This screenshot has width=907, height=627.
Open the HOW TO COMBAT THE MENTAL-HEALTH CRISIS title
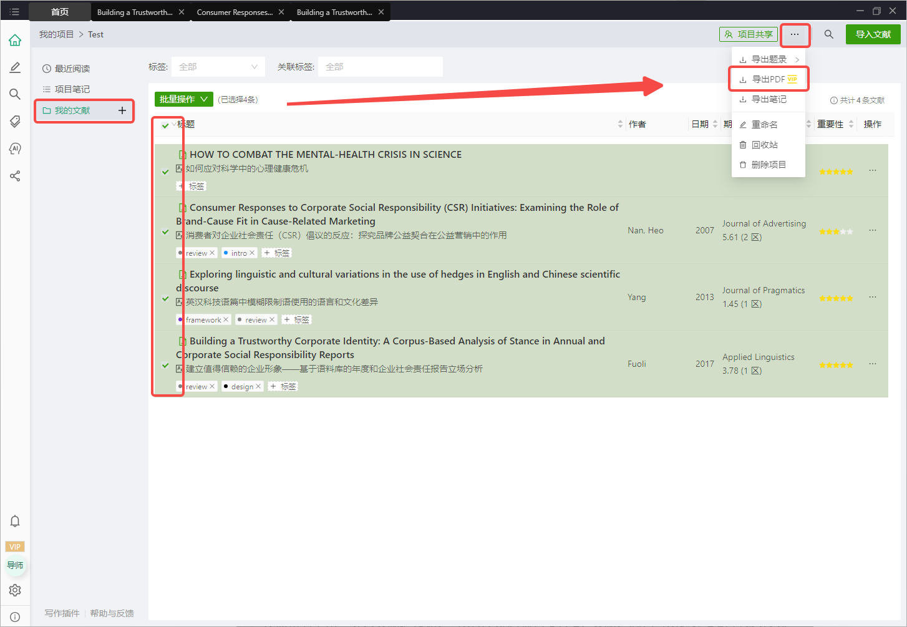point(326,154)
